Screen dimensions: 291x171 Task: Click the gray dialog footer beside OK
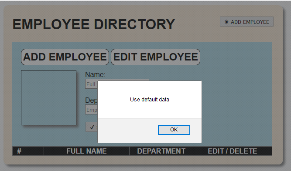pyautogui.click(x=128, y=130)
